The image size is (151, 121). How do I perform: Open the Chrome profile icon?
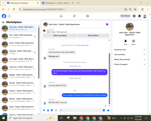pos(143,9)
